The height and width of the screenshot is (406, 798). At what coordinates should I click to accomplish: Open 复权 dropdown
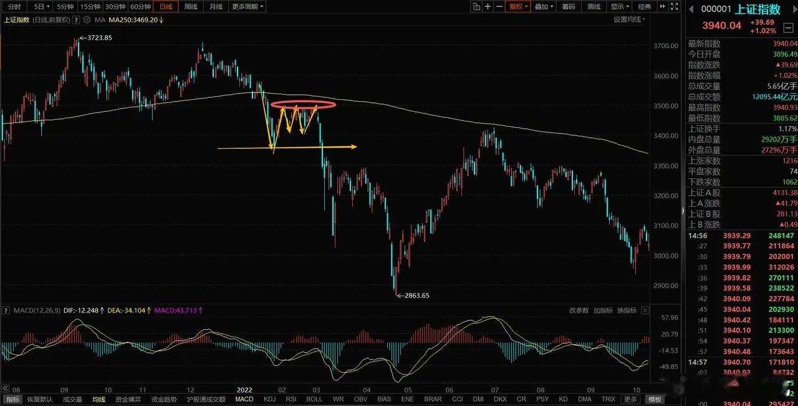click(518, 7)
